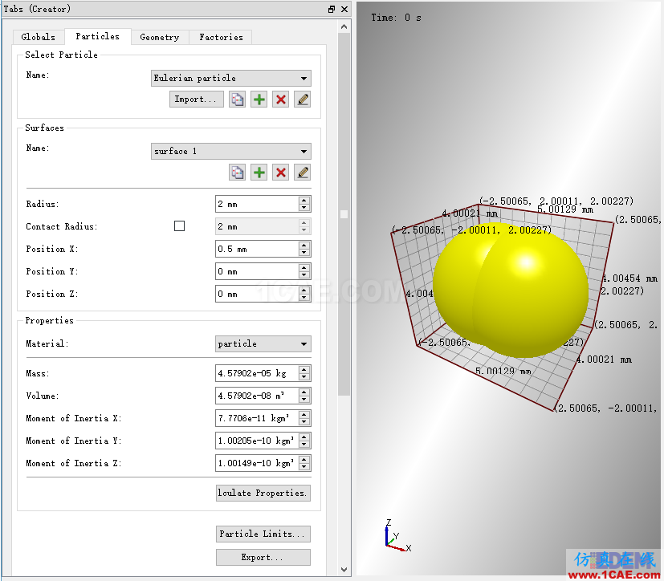664x581 pixels.
Task: Click the Import... button
Action: point(197,100)
